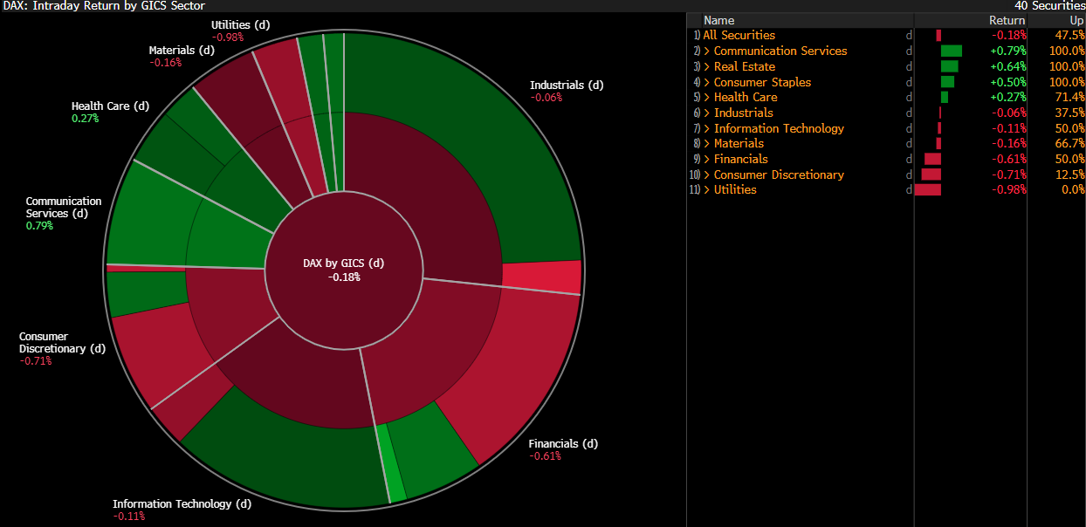Click the +0.79% return of Communication Services
This screenshot has width=1086, height=527.
pyautogui.click(x=1007, y=51)
